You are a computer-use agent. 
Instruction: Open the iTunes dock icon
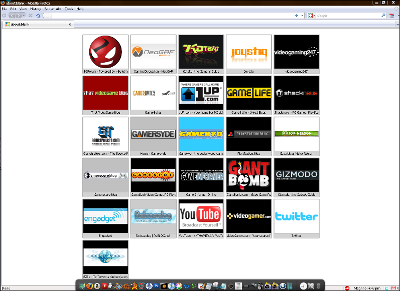coord(172,286)
